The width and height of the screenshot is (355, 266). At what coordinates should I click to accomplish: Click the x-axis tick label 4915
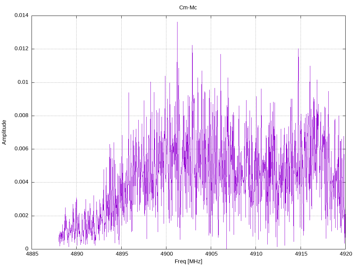(301, 254)
